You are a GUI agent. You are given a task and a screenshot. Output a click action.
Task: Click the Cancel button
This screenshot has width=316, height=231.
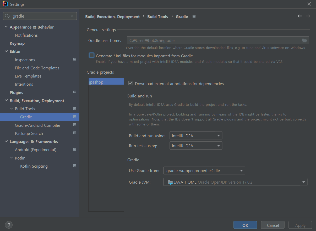pos(273,225)
